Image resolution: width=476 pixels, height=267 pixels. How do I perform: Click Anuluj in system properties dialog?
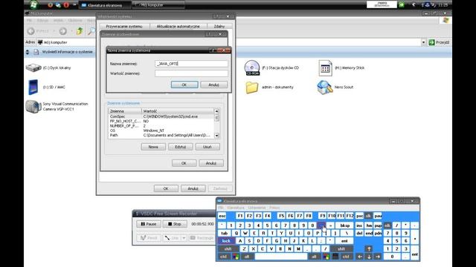coord(193,188)
